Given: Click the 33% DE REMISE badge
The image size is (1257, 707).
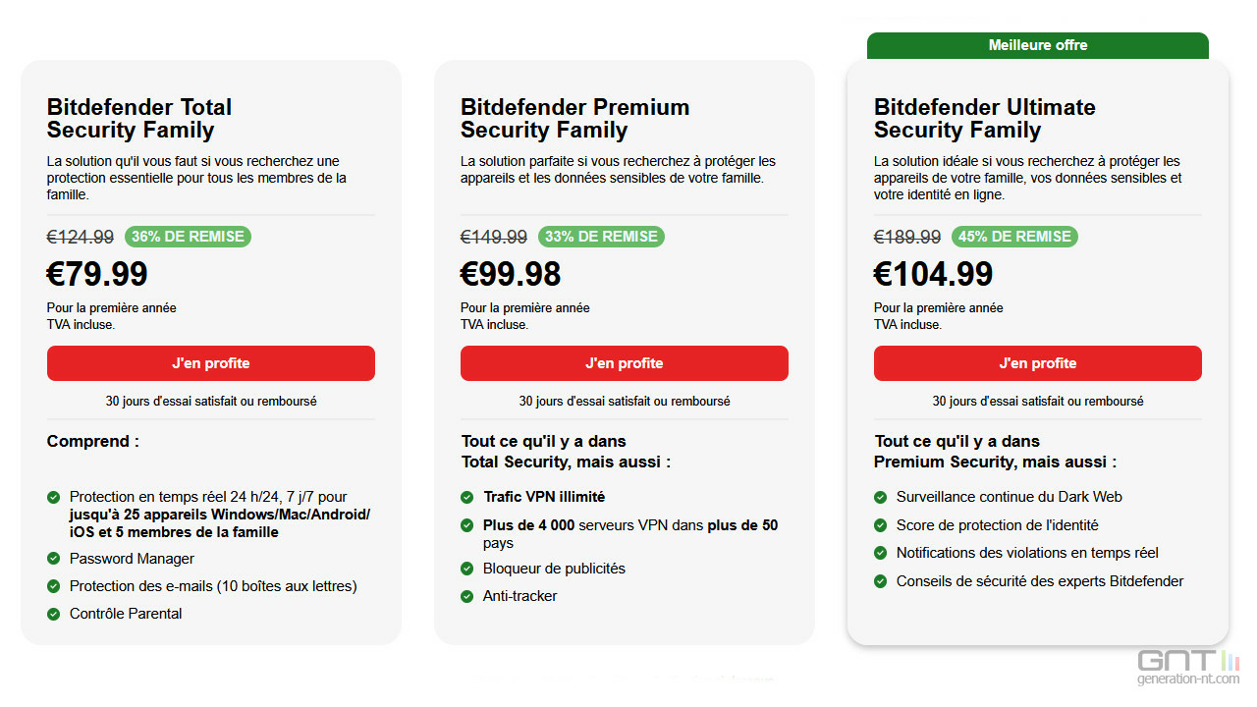Looking at the screenshot, I should pyautogui.click(x=601, y=237).
